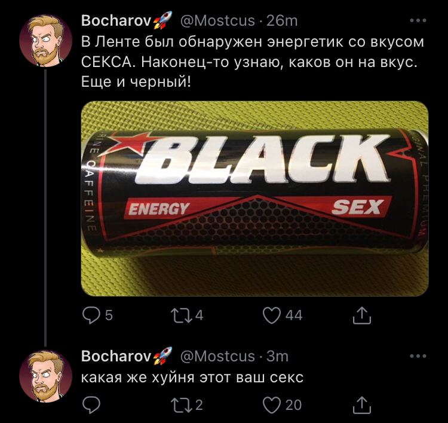Open the 26m timestamp of first tweet

click(x=282, y=20)
